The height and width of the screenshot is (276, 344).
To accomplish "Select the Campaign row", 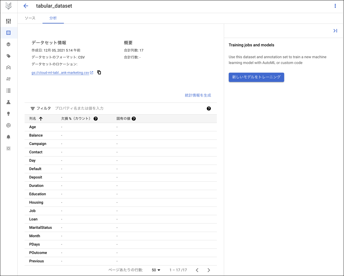I will pos(121,144).
